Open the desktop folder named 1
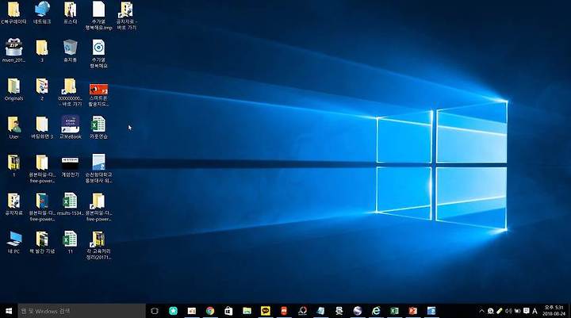Screen dimensions: 571x318 click(13, 166)
